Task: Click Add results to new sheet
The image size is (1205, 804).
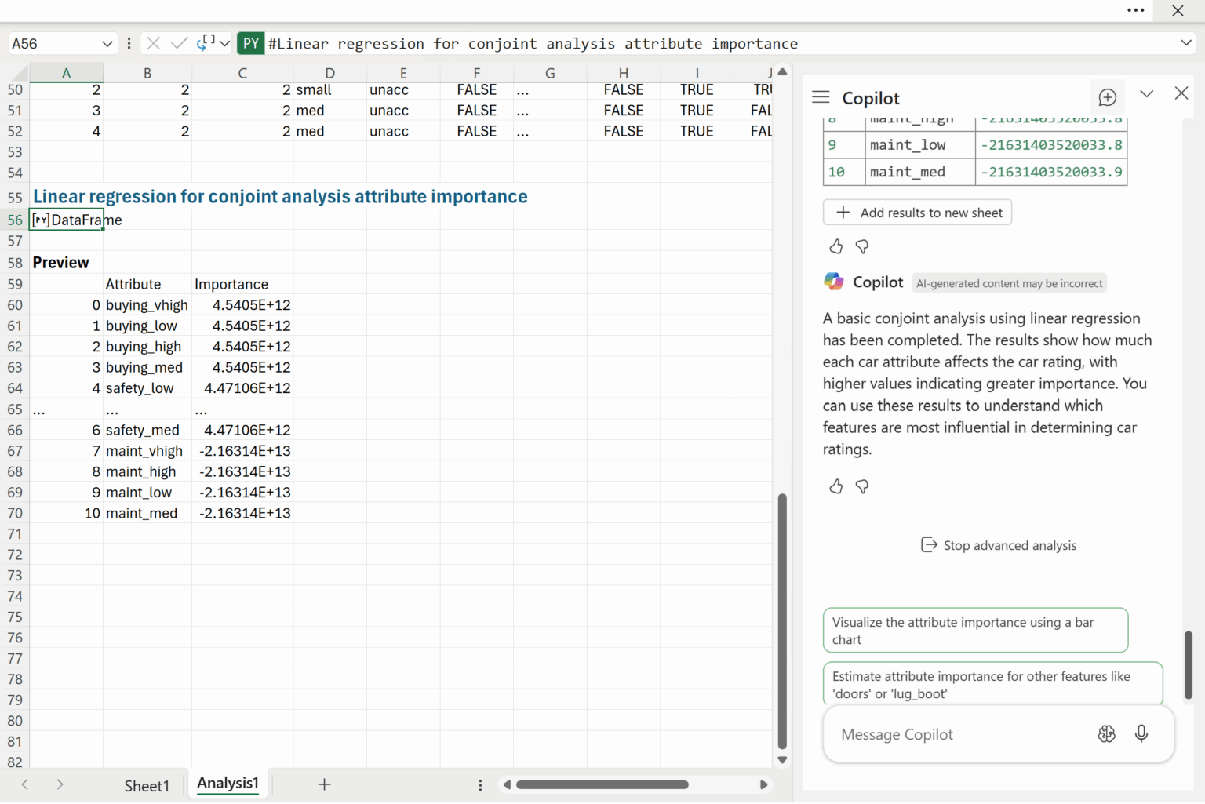Action: tap(917, 213)
